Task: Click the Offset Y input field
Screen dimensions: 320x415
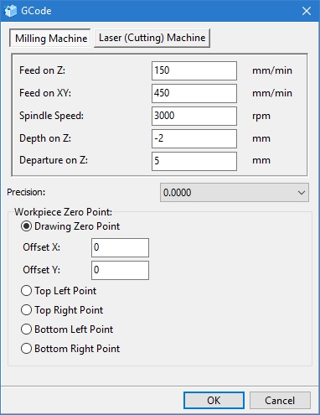Action: pos(120,270)
